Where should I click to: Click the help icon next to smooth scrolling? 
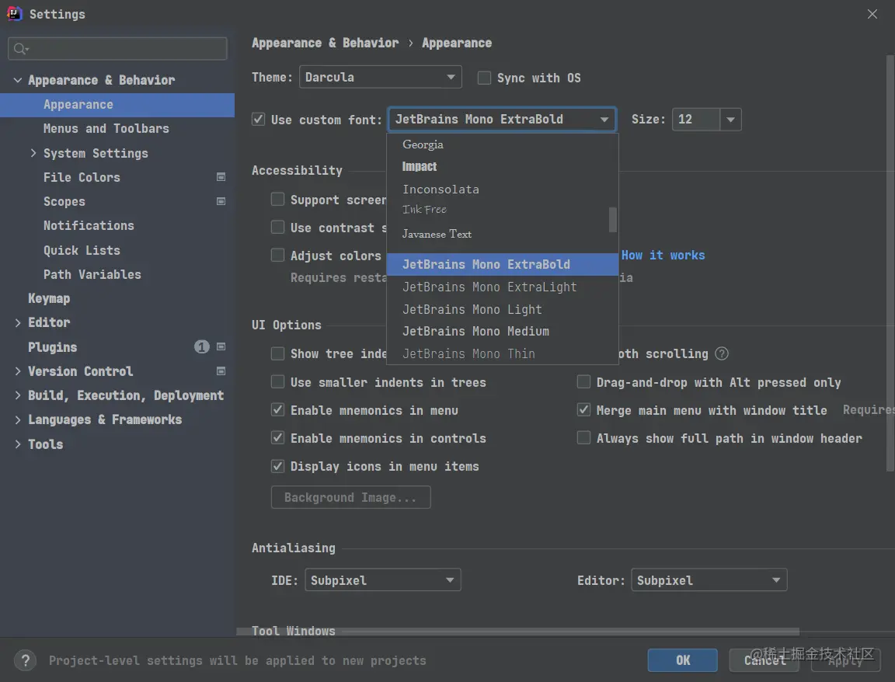coord(722,353)
